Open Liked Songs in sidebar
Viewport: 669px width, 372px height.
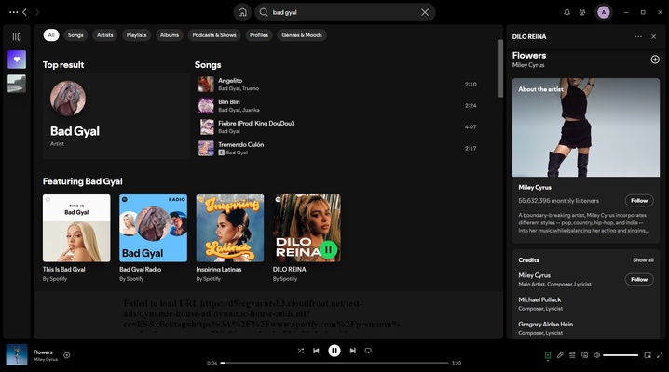tap(17, 60)
